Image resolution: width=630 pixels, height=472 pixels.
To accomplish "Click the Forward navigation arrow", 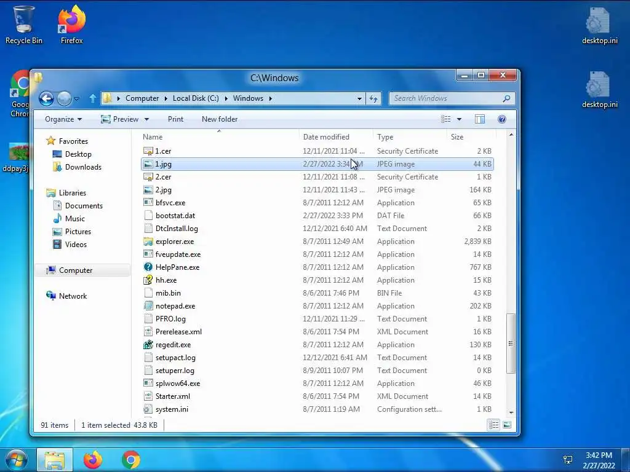I will [64, 98].
